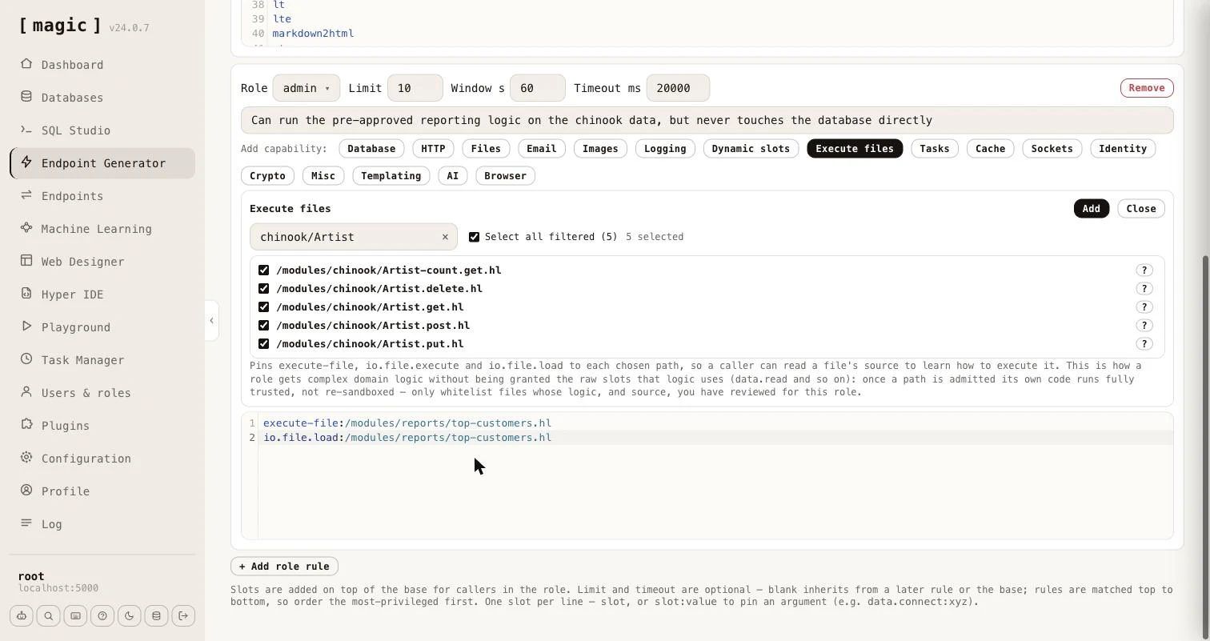Show help for Artist.post.hl file
Screen dimensions: 1210x641
[1144, 326]
